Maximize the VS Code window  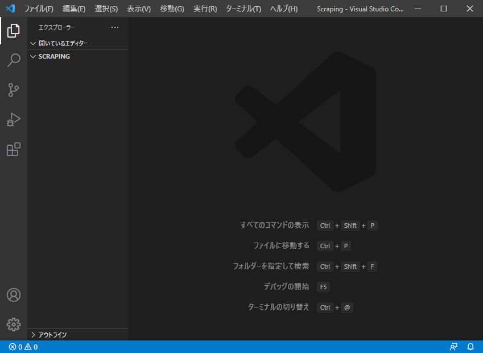tap(444, 9)
